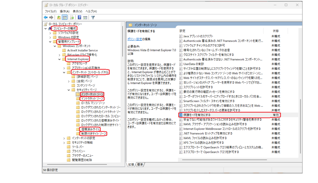
Task: Click the Forward navigation arrow
Action: click(x=51, y=17)
